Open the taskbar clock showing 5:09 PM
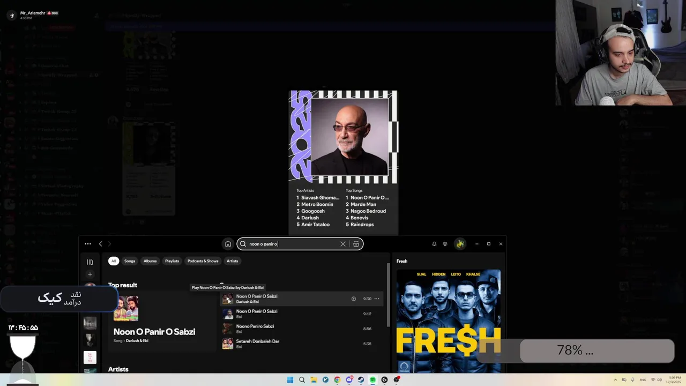The height and width of the screenshot is (386, 686). (x=673, y=380)
